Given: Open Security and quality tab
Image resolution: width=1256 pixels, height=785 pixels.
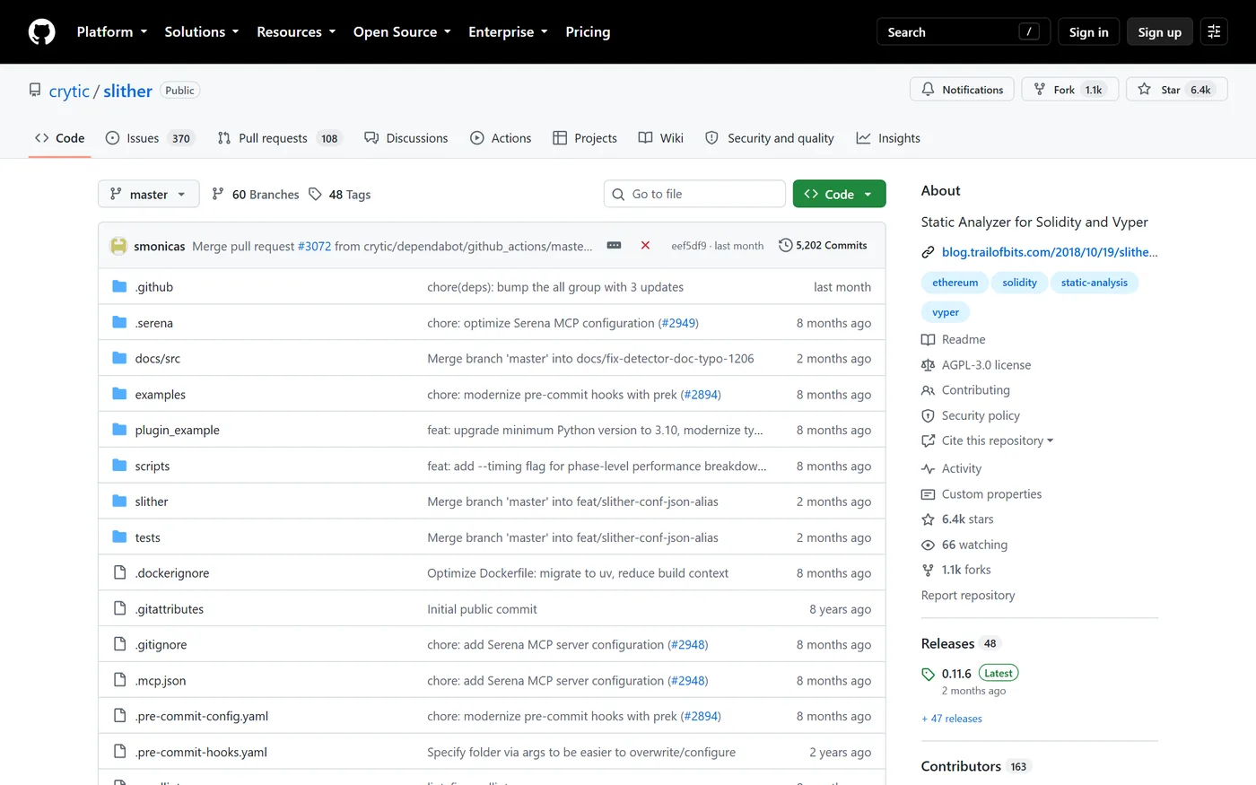Looking at the screenshot, I should [770, 138].
